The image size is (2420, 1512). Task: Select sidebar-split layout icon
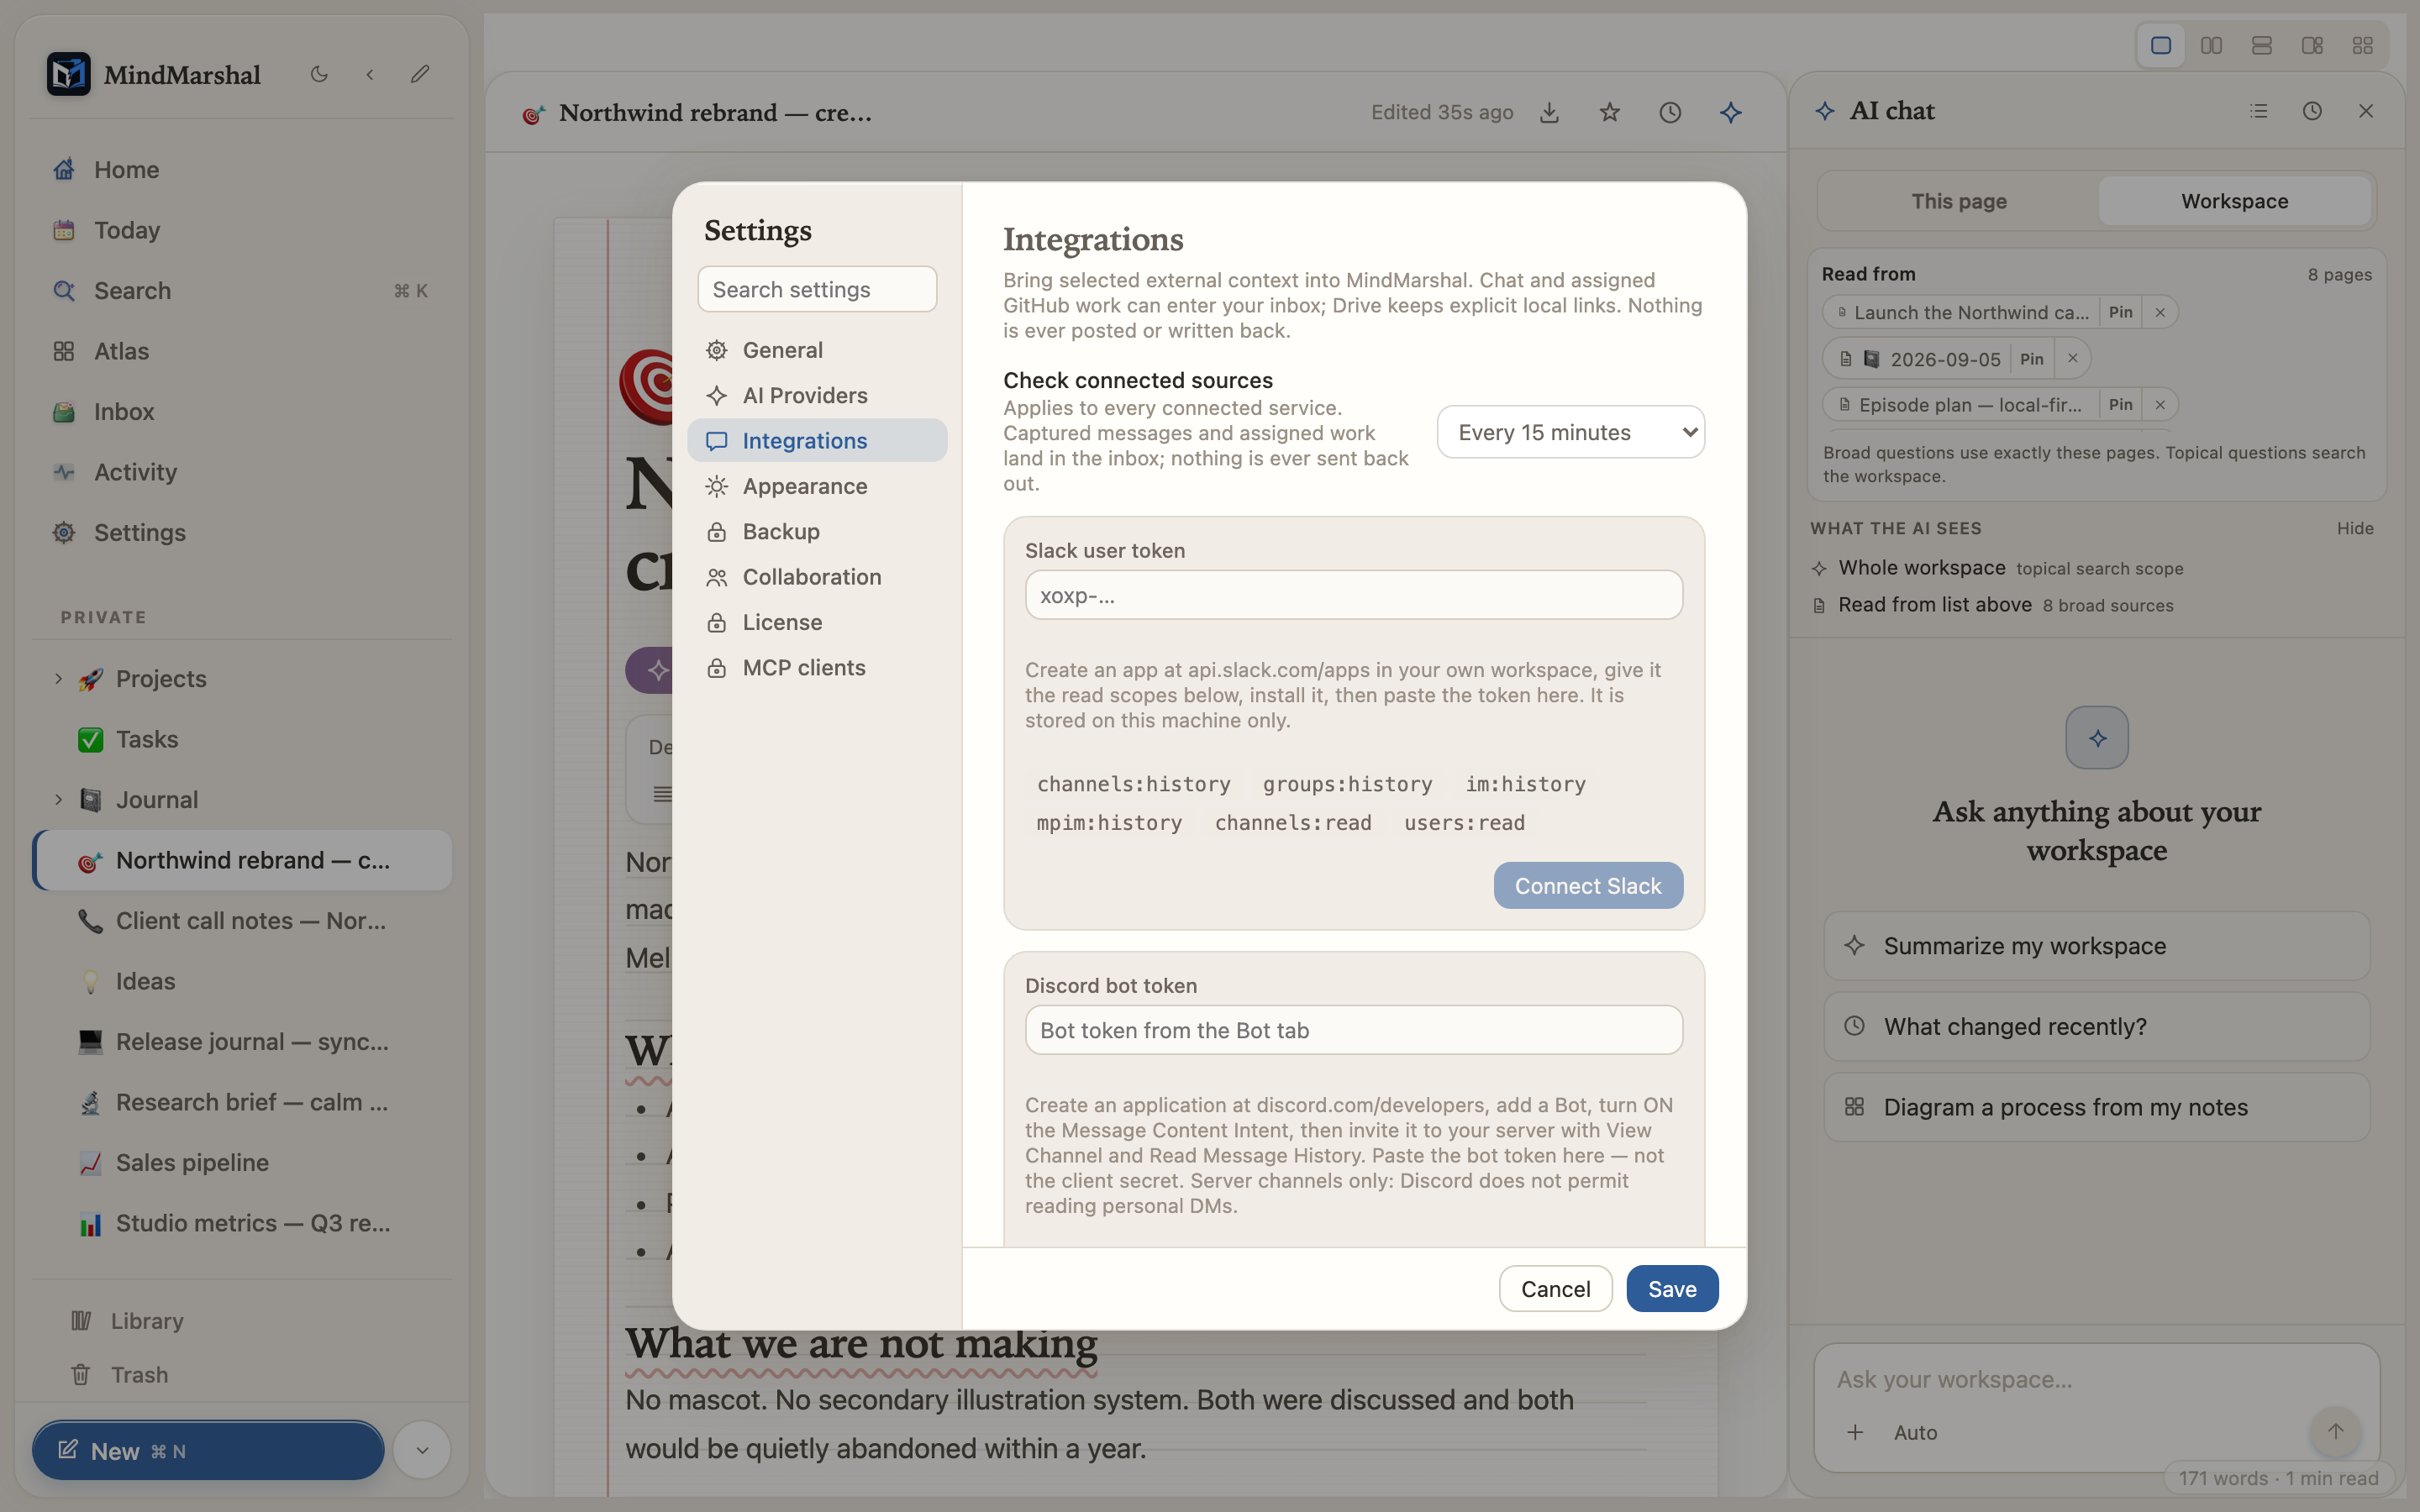2312,46
